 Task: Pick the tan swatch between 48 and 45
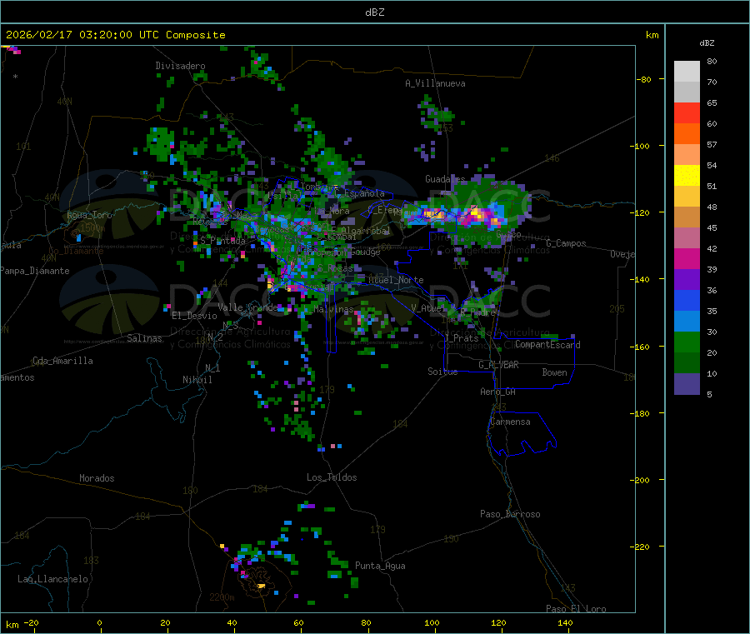pyautogui.click(x=687, y=217)
